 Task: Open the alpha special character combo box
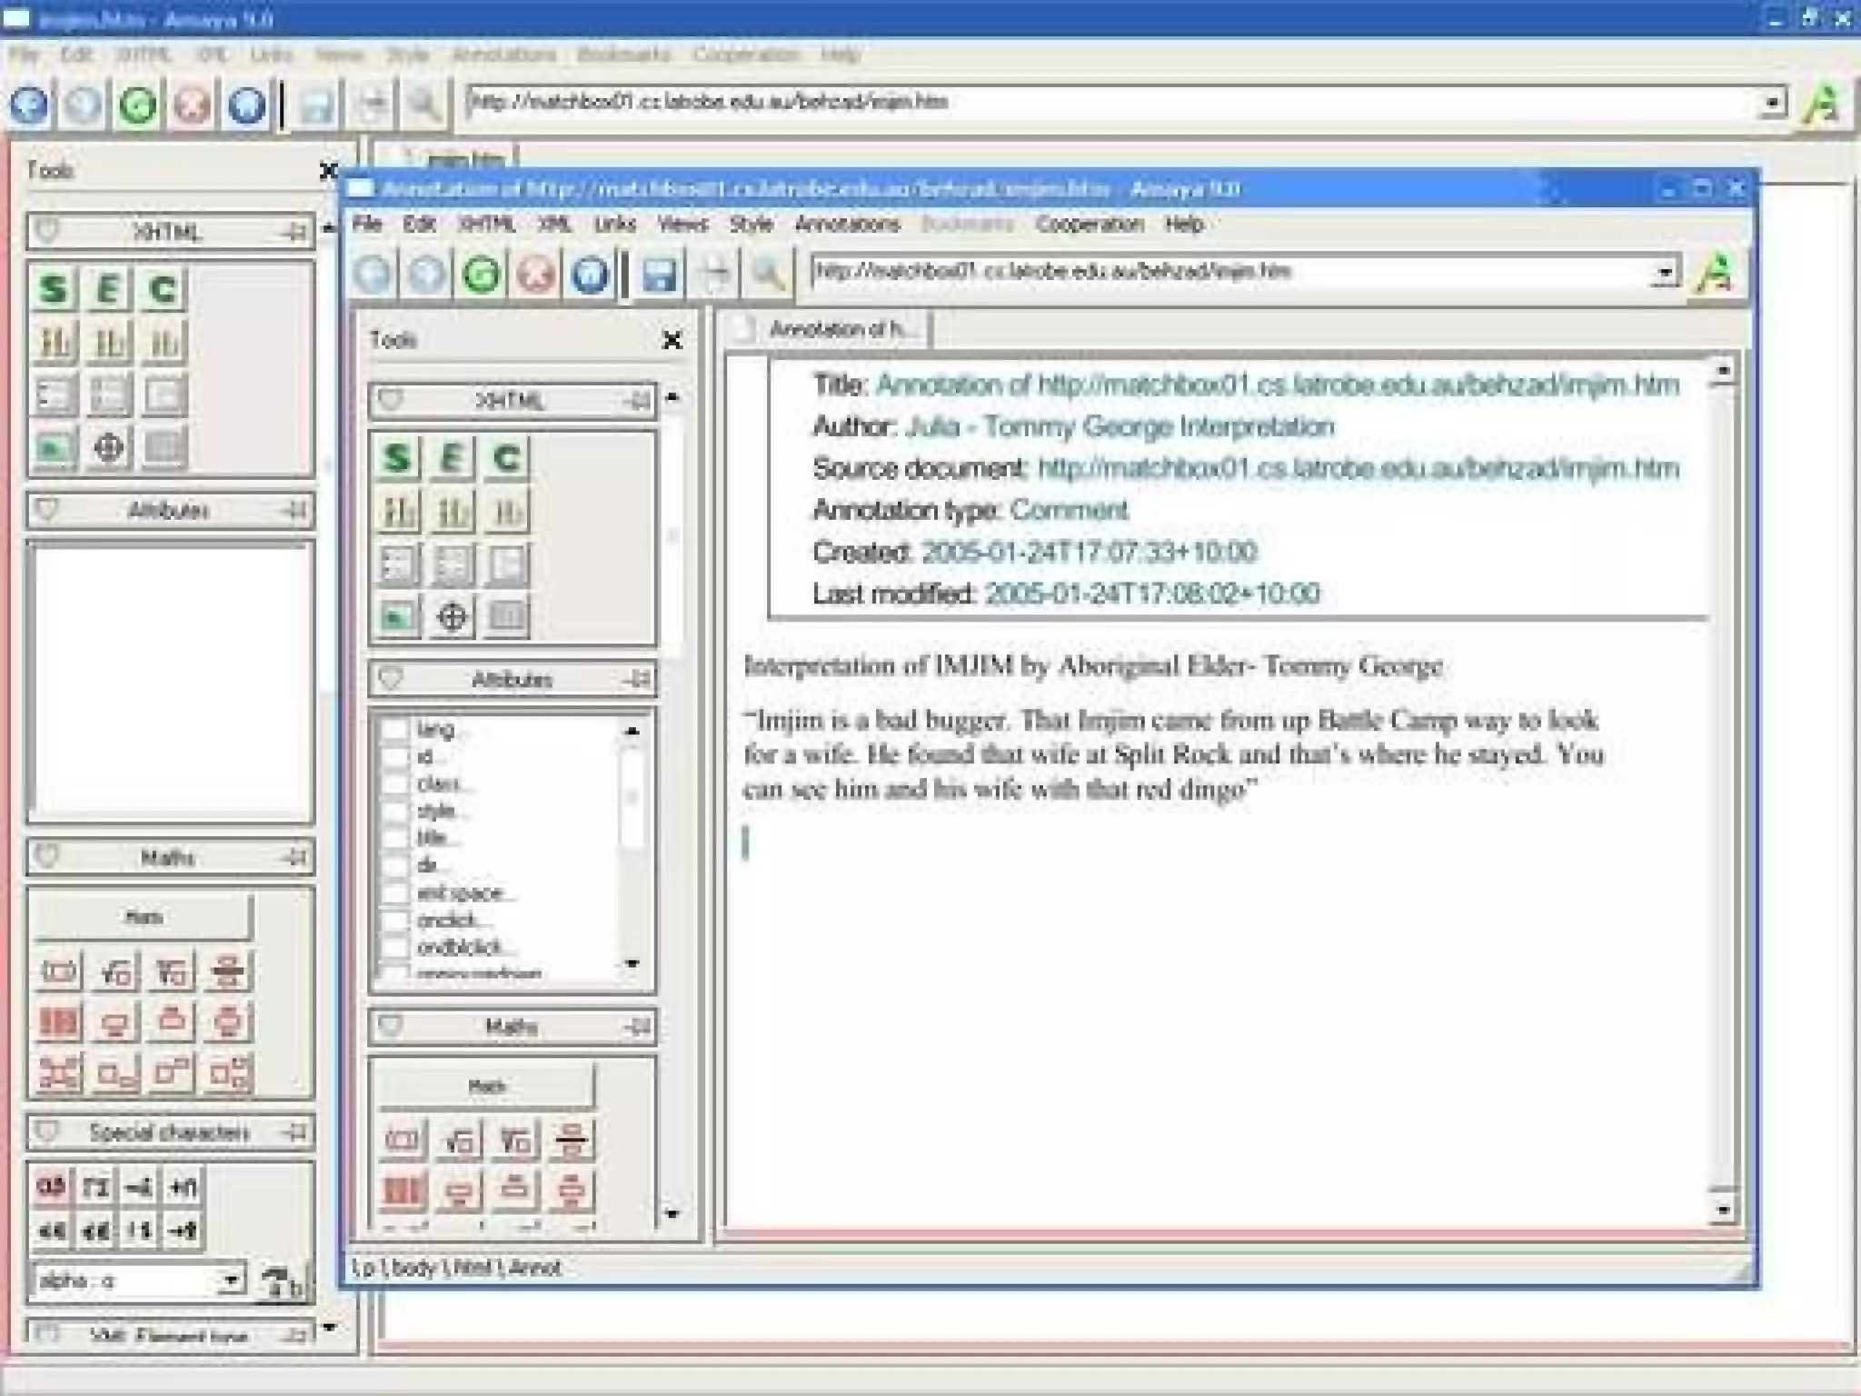[231, 1281]
